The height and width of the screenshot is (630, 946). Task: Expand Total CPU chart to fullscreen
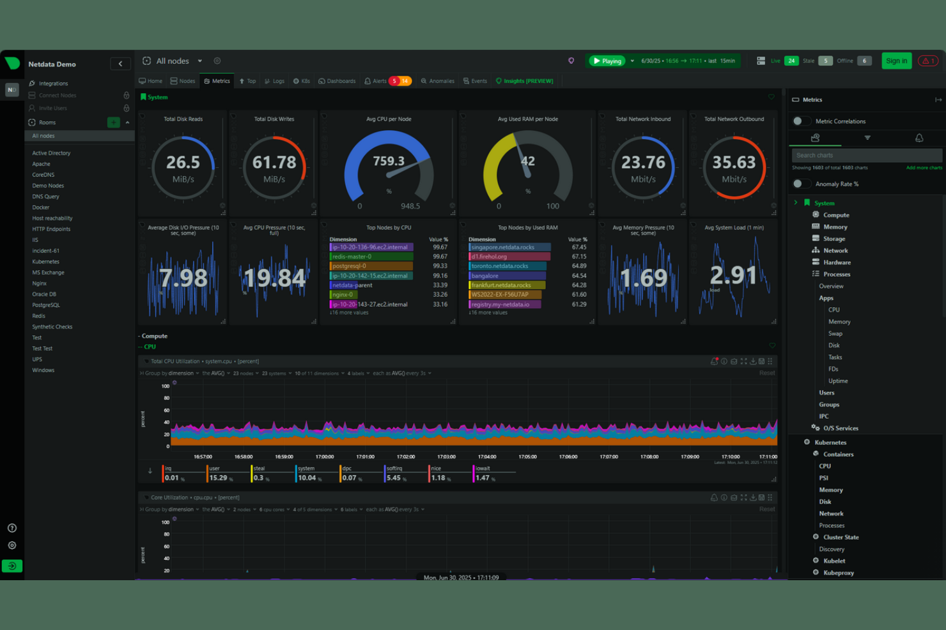(743, 361)
